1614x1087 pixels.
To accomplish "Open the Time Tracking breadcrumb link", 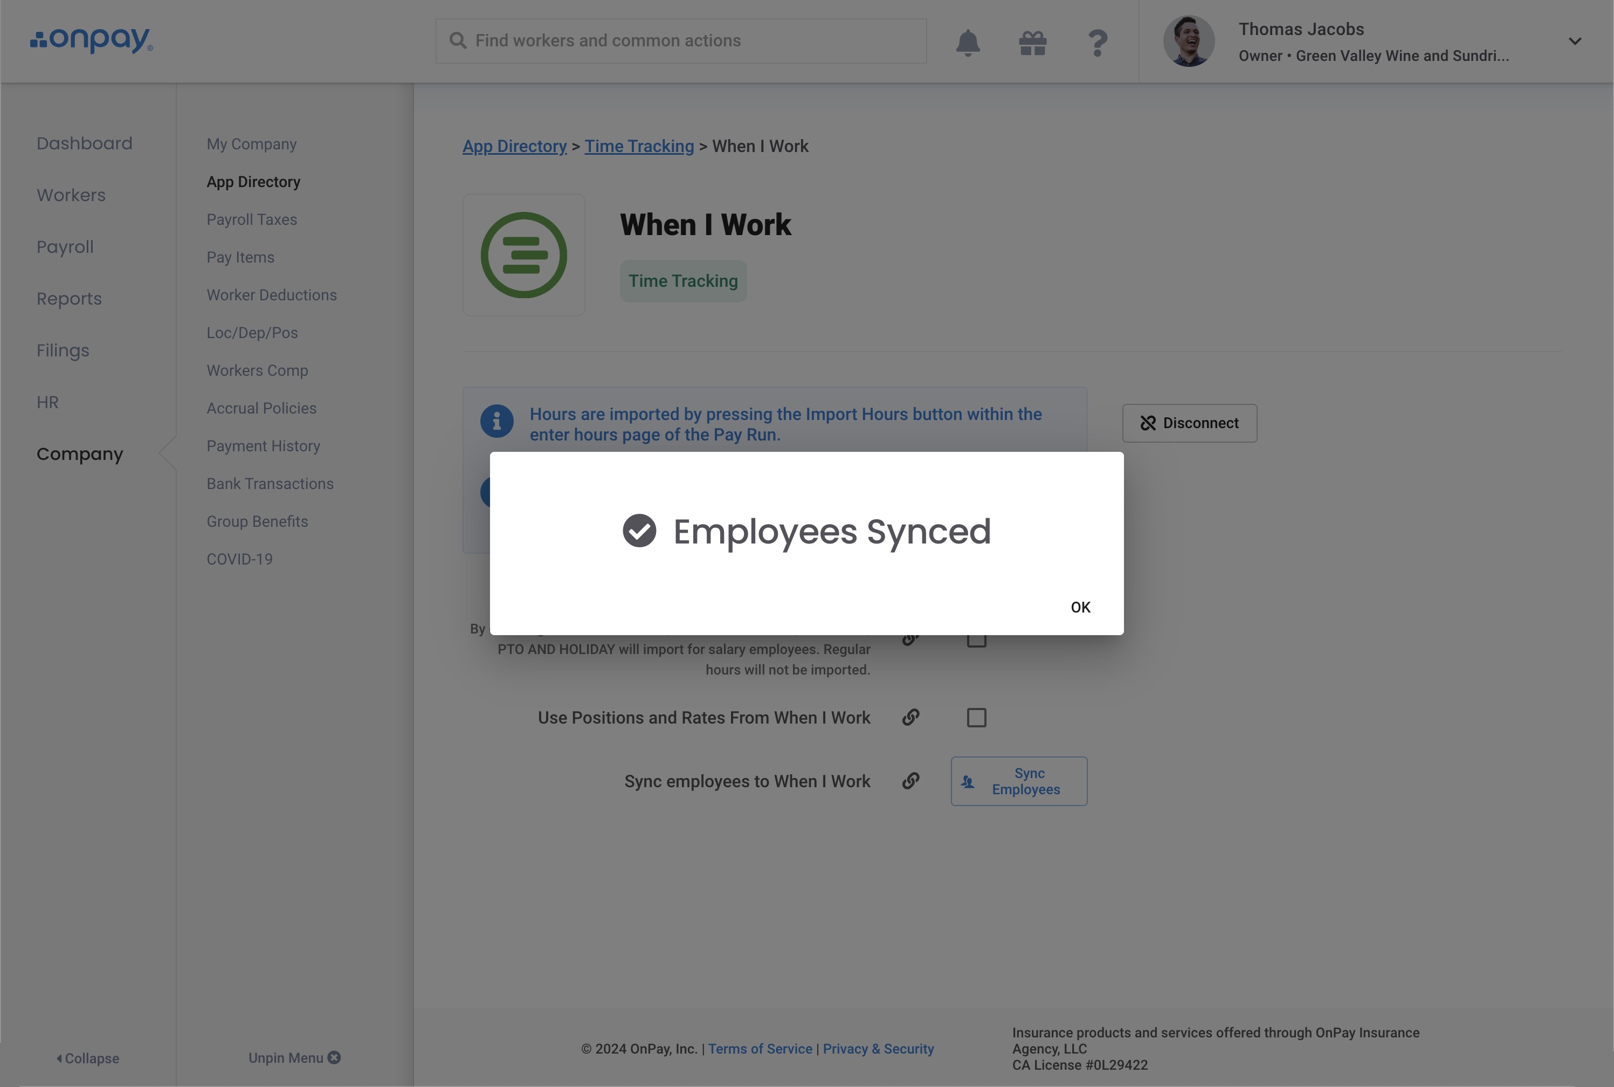I will point(639,146).
